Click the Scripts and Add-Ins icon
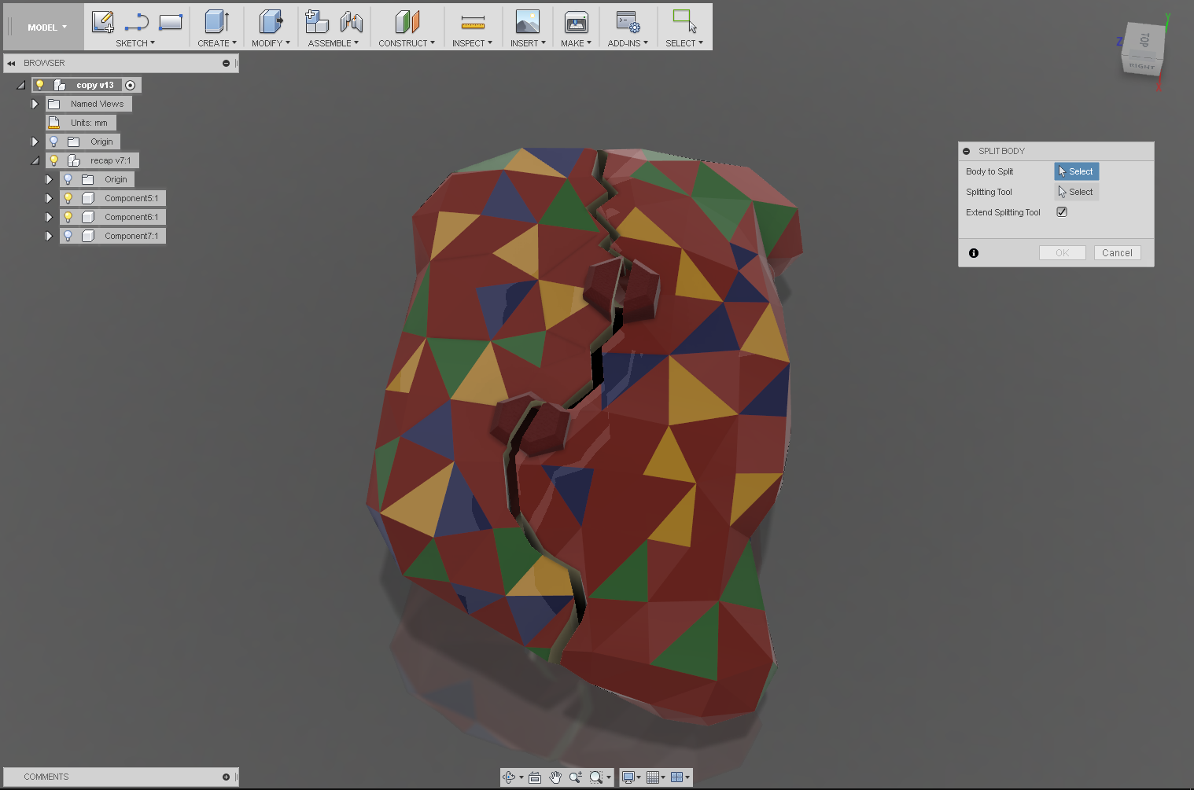 click(628, 21)
